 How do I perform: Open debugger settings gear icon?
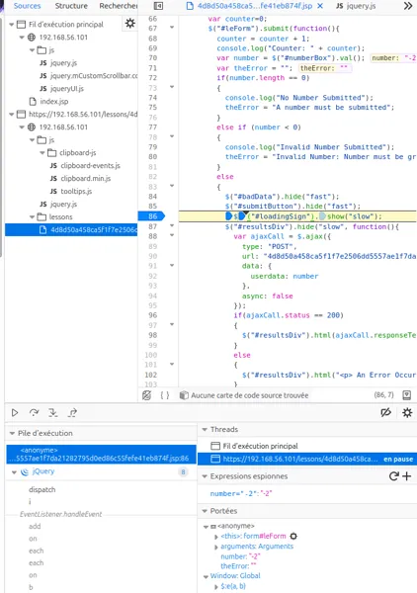tap(407, 412)
